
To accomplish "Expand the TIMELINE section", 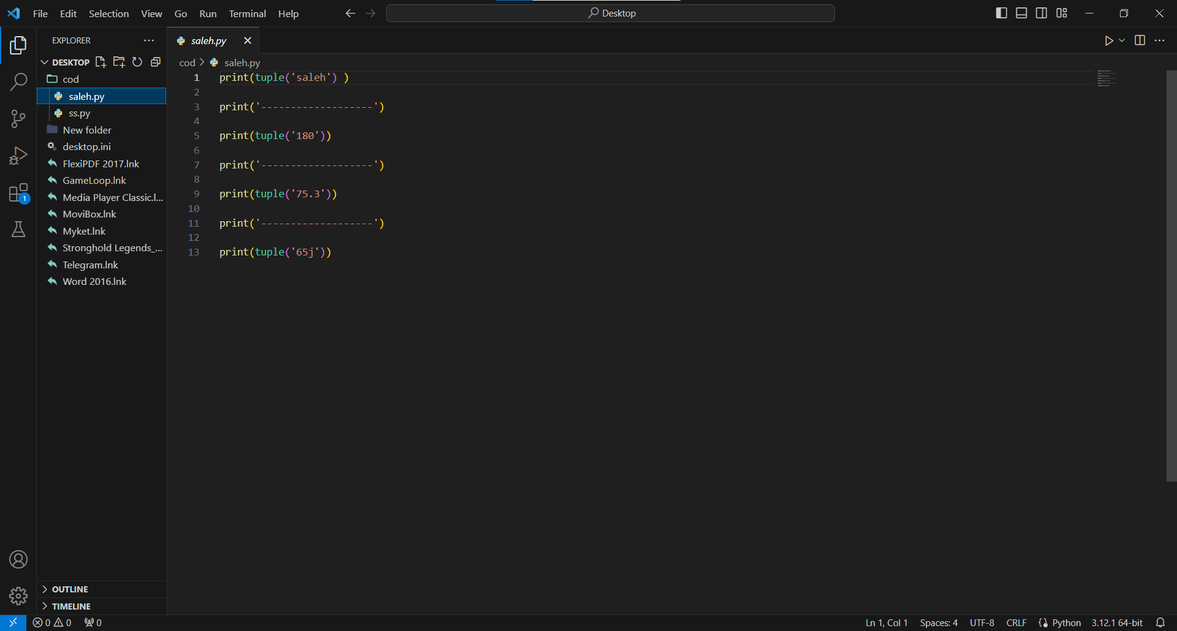I will [71, 606].
